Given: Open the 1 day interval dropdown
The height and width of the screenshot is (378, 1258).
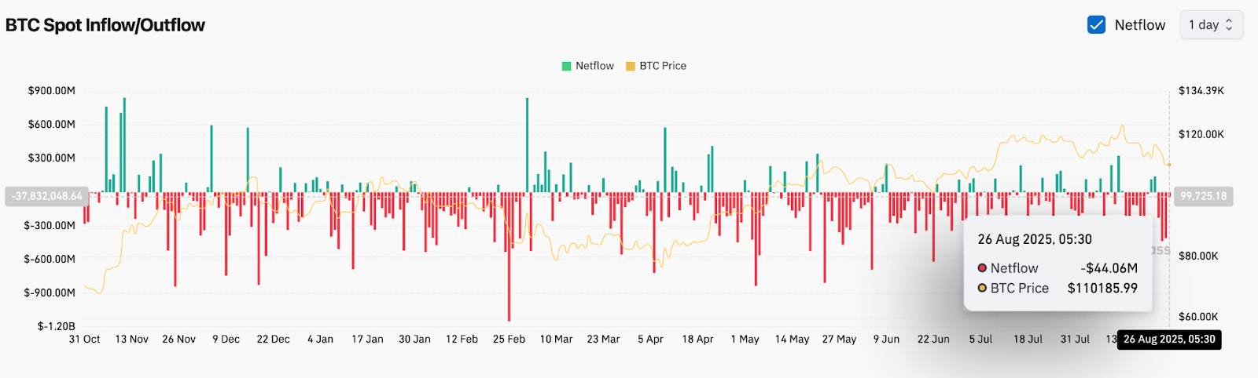Looking at the screenshot, I should click(x=1210, y=25).
